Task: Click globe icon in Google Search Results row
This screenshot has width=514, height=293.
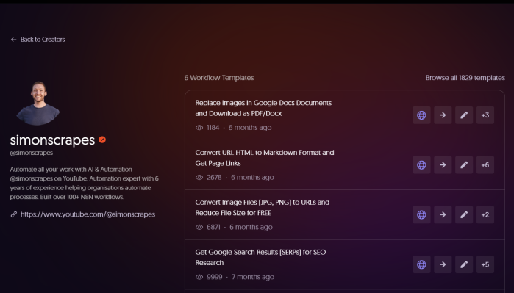Action: click(421, 264)
